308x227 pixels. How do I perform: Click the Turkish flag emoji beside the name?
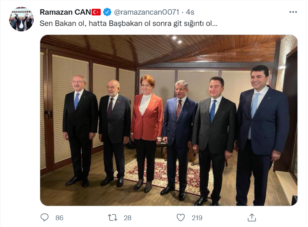point(96,12)
